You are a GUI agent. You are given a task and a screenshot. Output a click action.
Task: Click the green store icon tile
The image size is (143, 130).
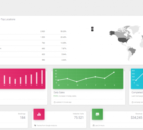pyautogui.click(x=97, y=114)
